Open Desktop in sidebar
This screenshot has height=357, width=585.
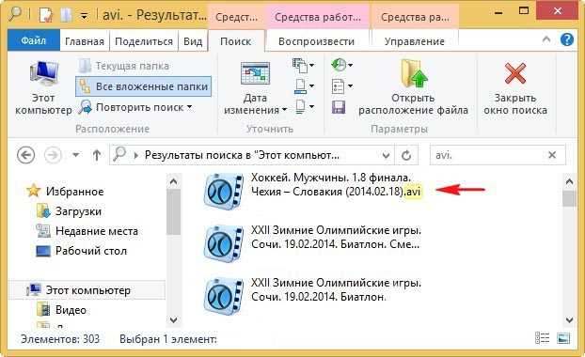point(81,251)
